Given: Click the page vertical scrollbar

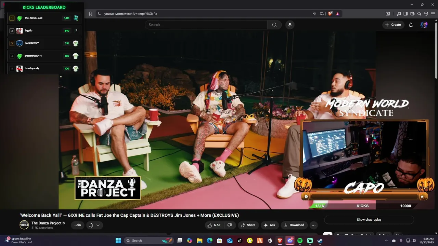Looking at the screenshot, I should [x=436, y=51].
